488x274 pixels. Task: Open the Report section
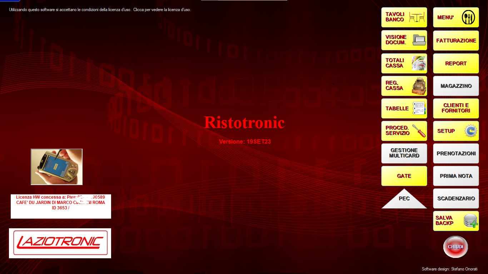click(456, 63)
